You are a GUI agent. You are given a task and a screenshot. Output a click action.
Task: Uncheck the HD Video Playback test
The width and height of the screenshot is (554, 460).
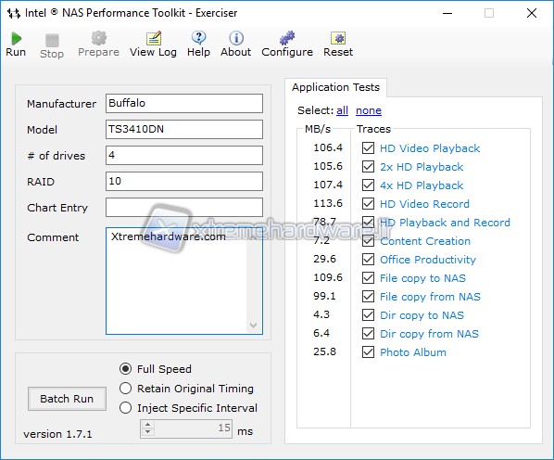click(368, 147)
